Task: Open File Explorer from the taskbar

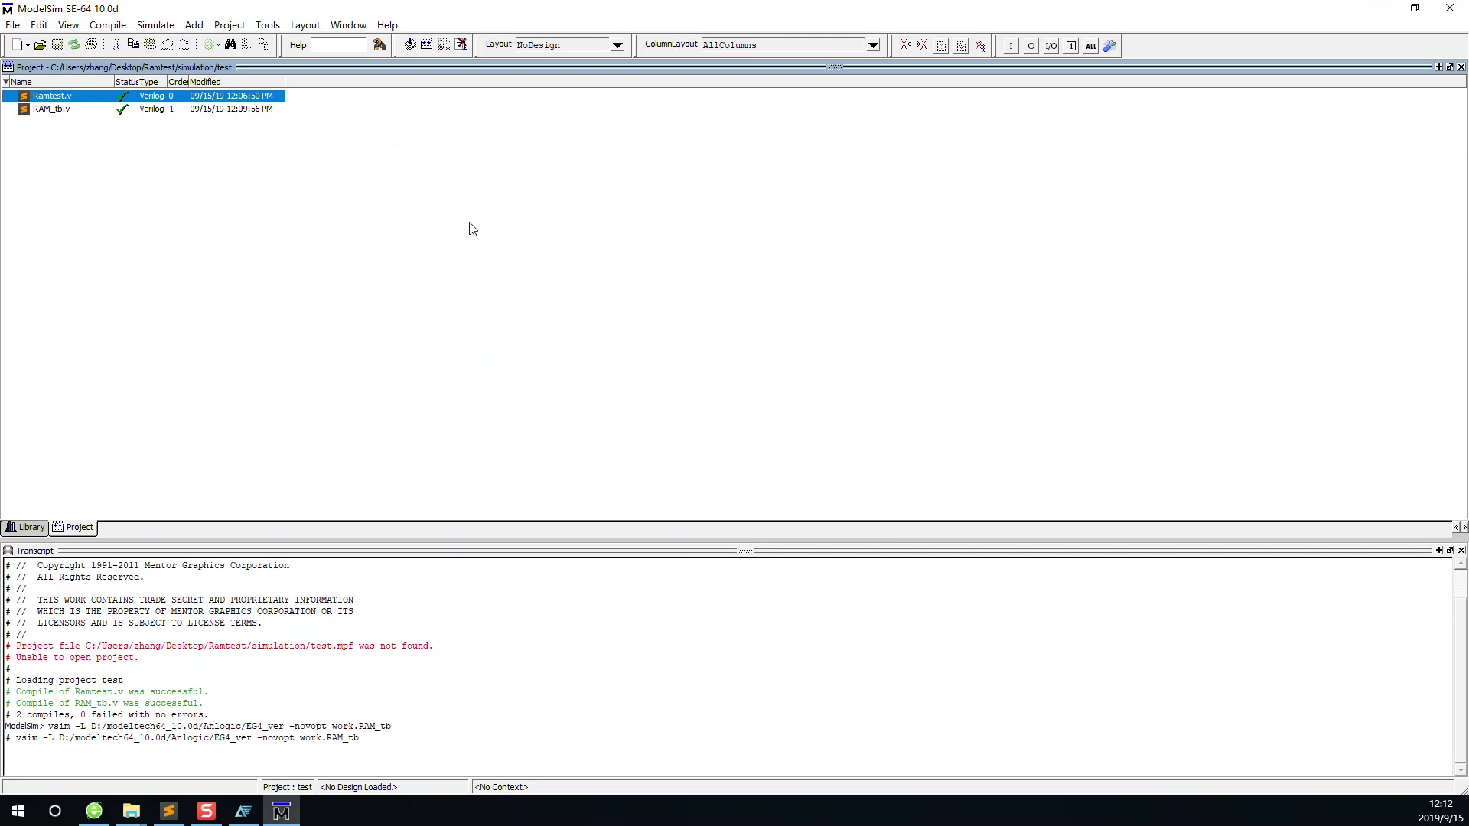Action: [132, 811]
